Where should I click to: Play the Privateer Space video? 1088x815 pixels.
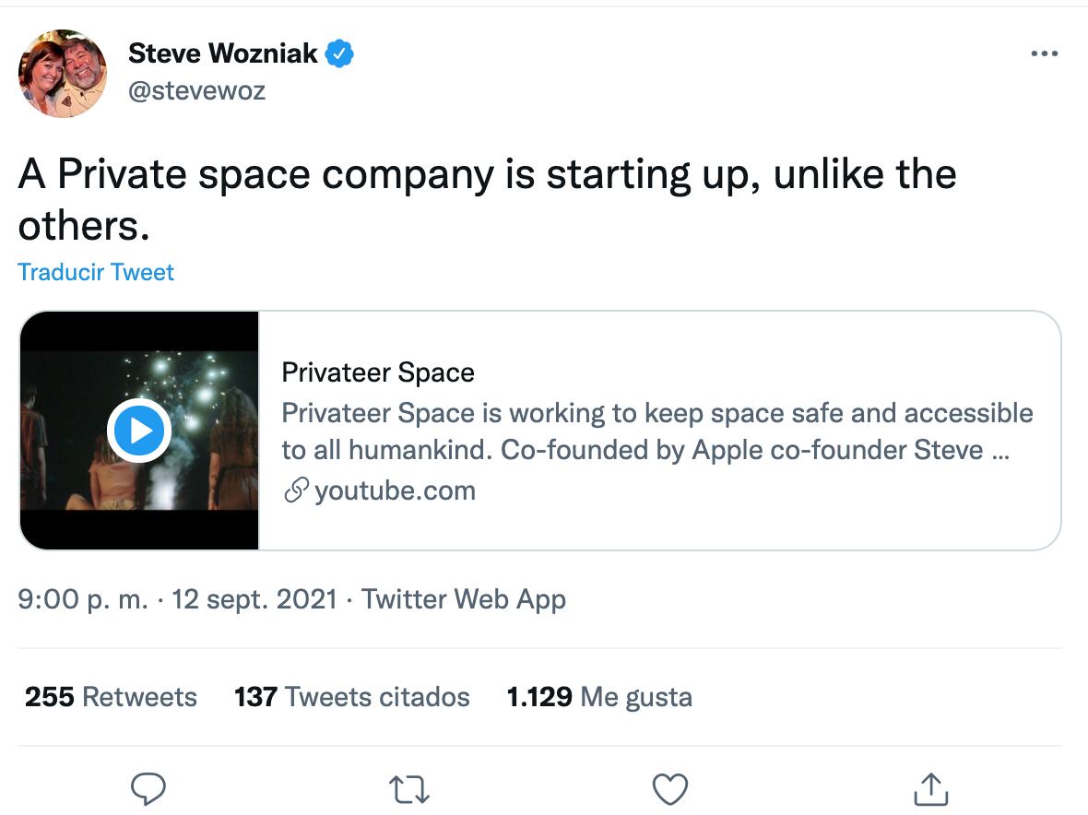click(x=139, y=430)
